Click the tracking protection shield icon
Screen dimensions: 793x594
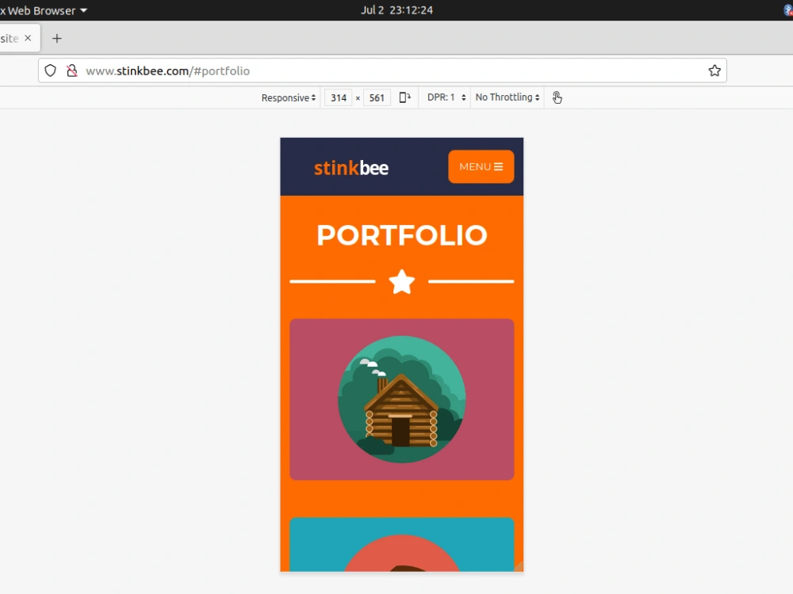click(x=50, y=70)
